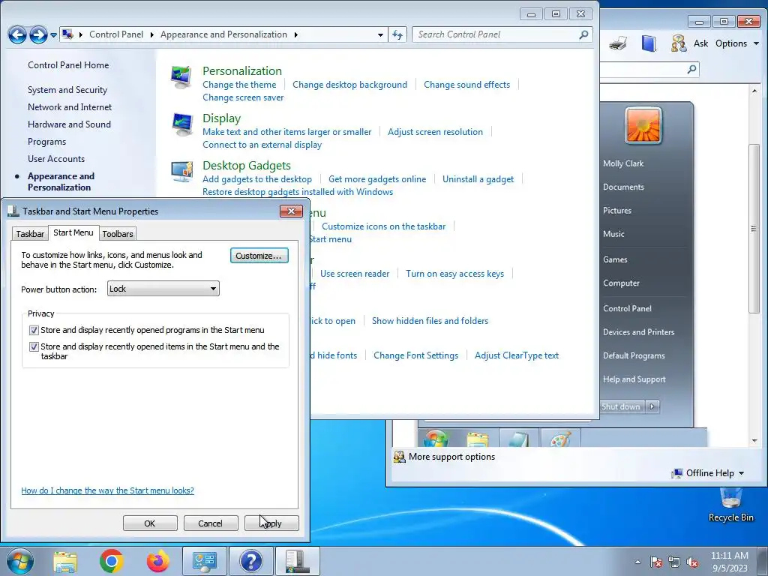The height and width of the screenshot is (576, 768).
Task: Click the Windows Start orb
Action: tap(20, 561)
